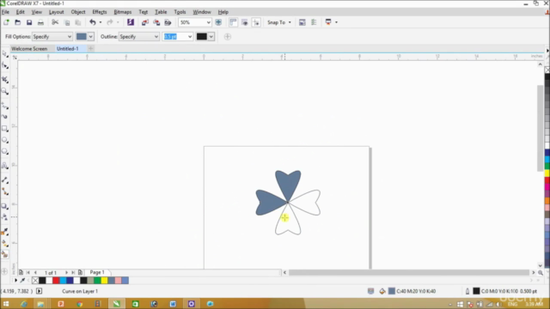
Task: Select the Rectangle tool in the toolbox
Action: [x=5, y=129]
